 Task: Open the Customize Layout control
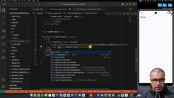(x=134, y=4)
